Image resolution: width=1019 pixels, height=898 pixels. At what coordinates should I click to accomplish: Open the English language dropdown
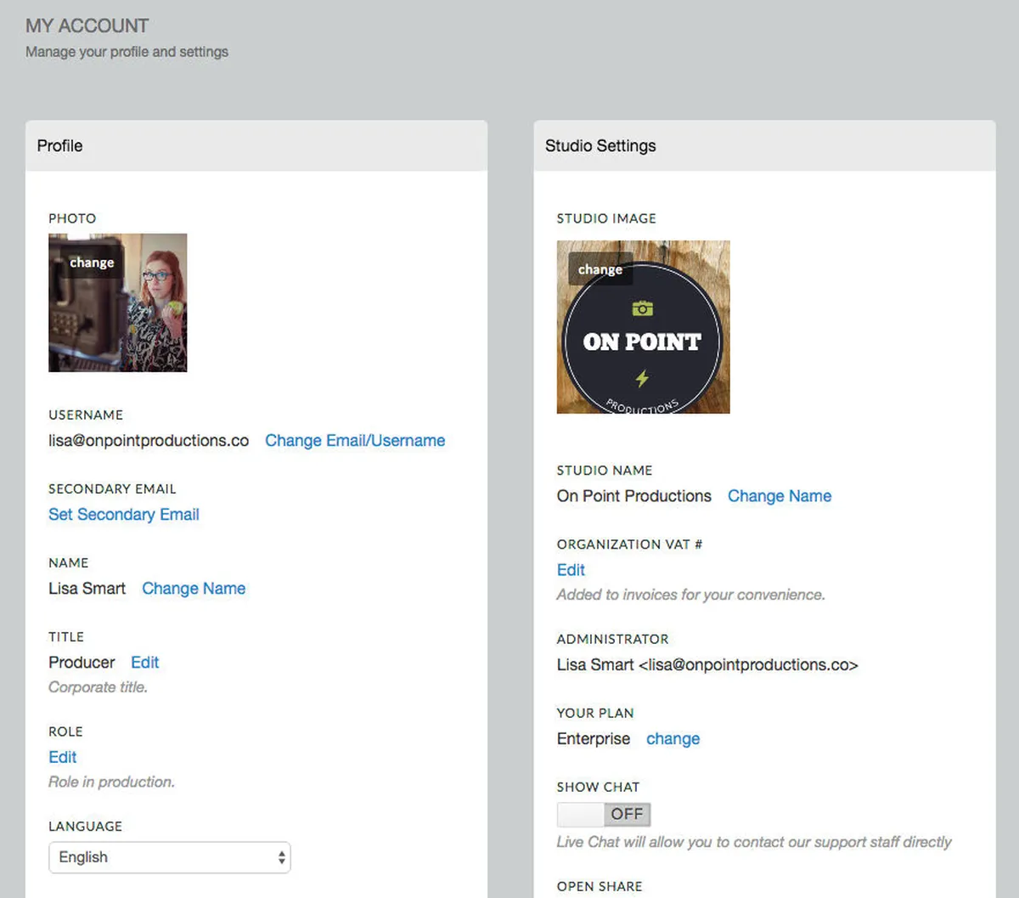click(169, 857)
